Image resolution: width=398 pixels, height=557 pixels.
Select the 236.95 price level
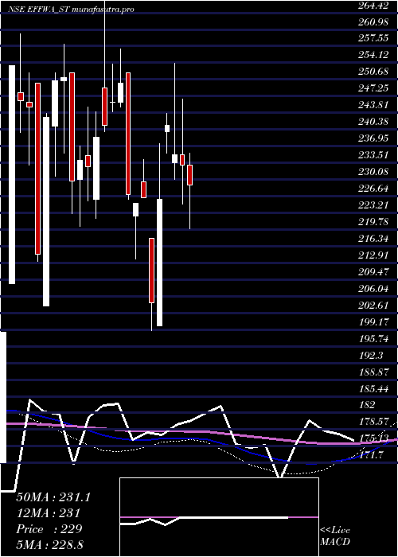373,138
